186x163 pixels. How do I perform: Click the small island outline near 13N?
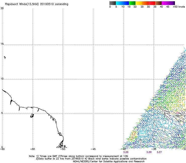click(5, 57)
